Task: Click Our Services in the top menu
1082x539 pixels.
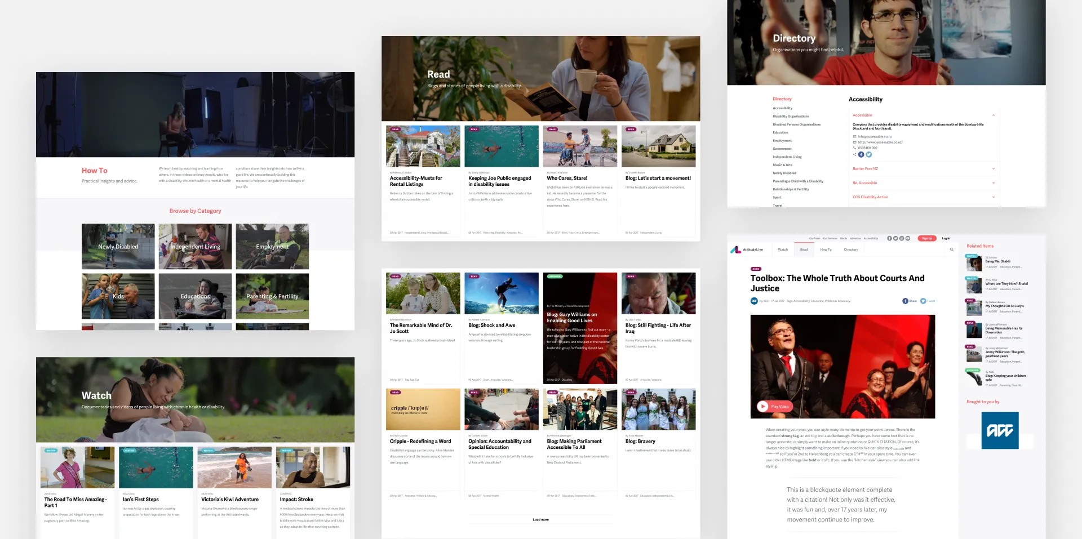Action: coord(830,238)
